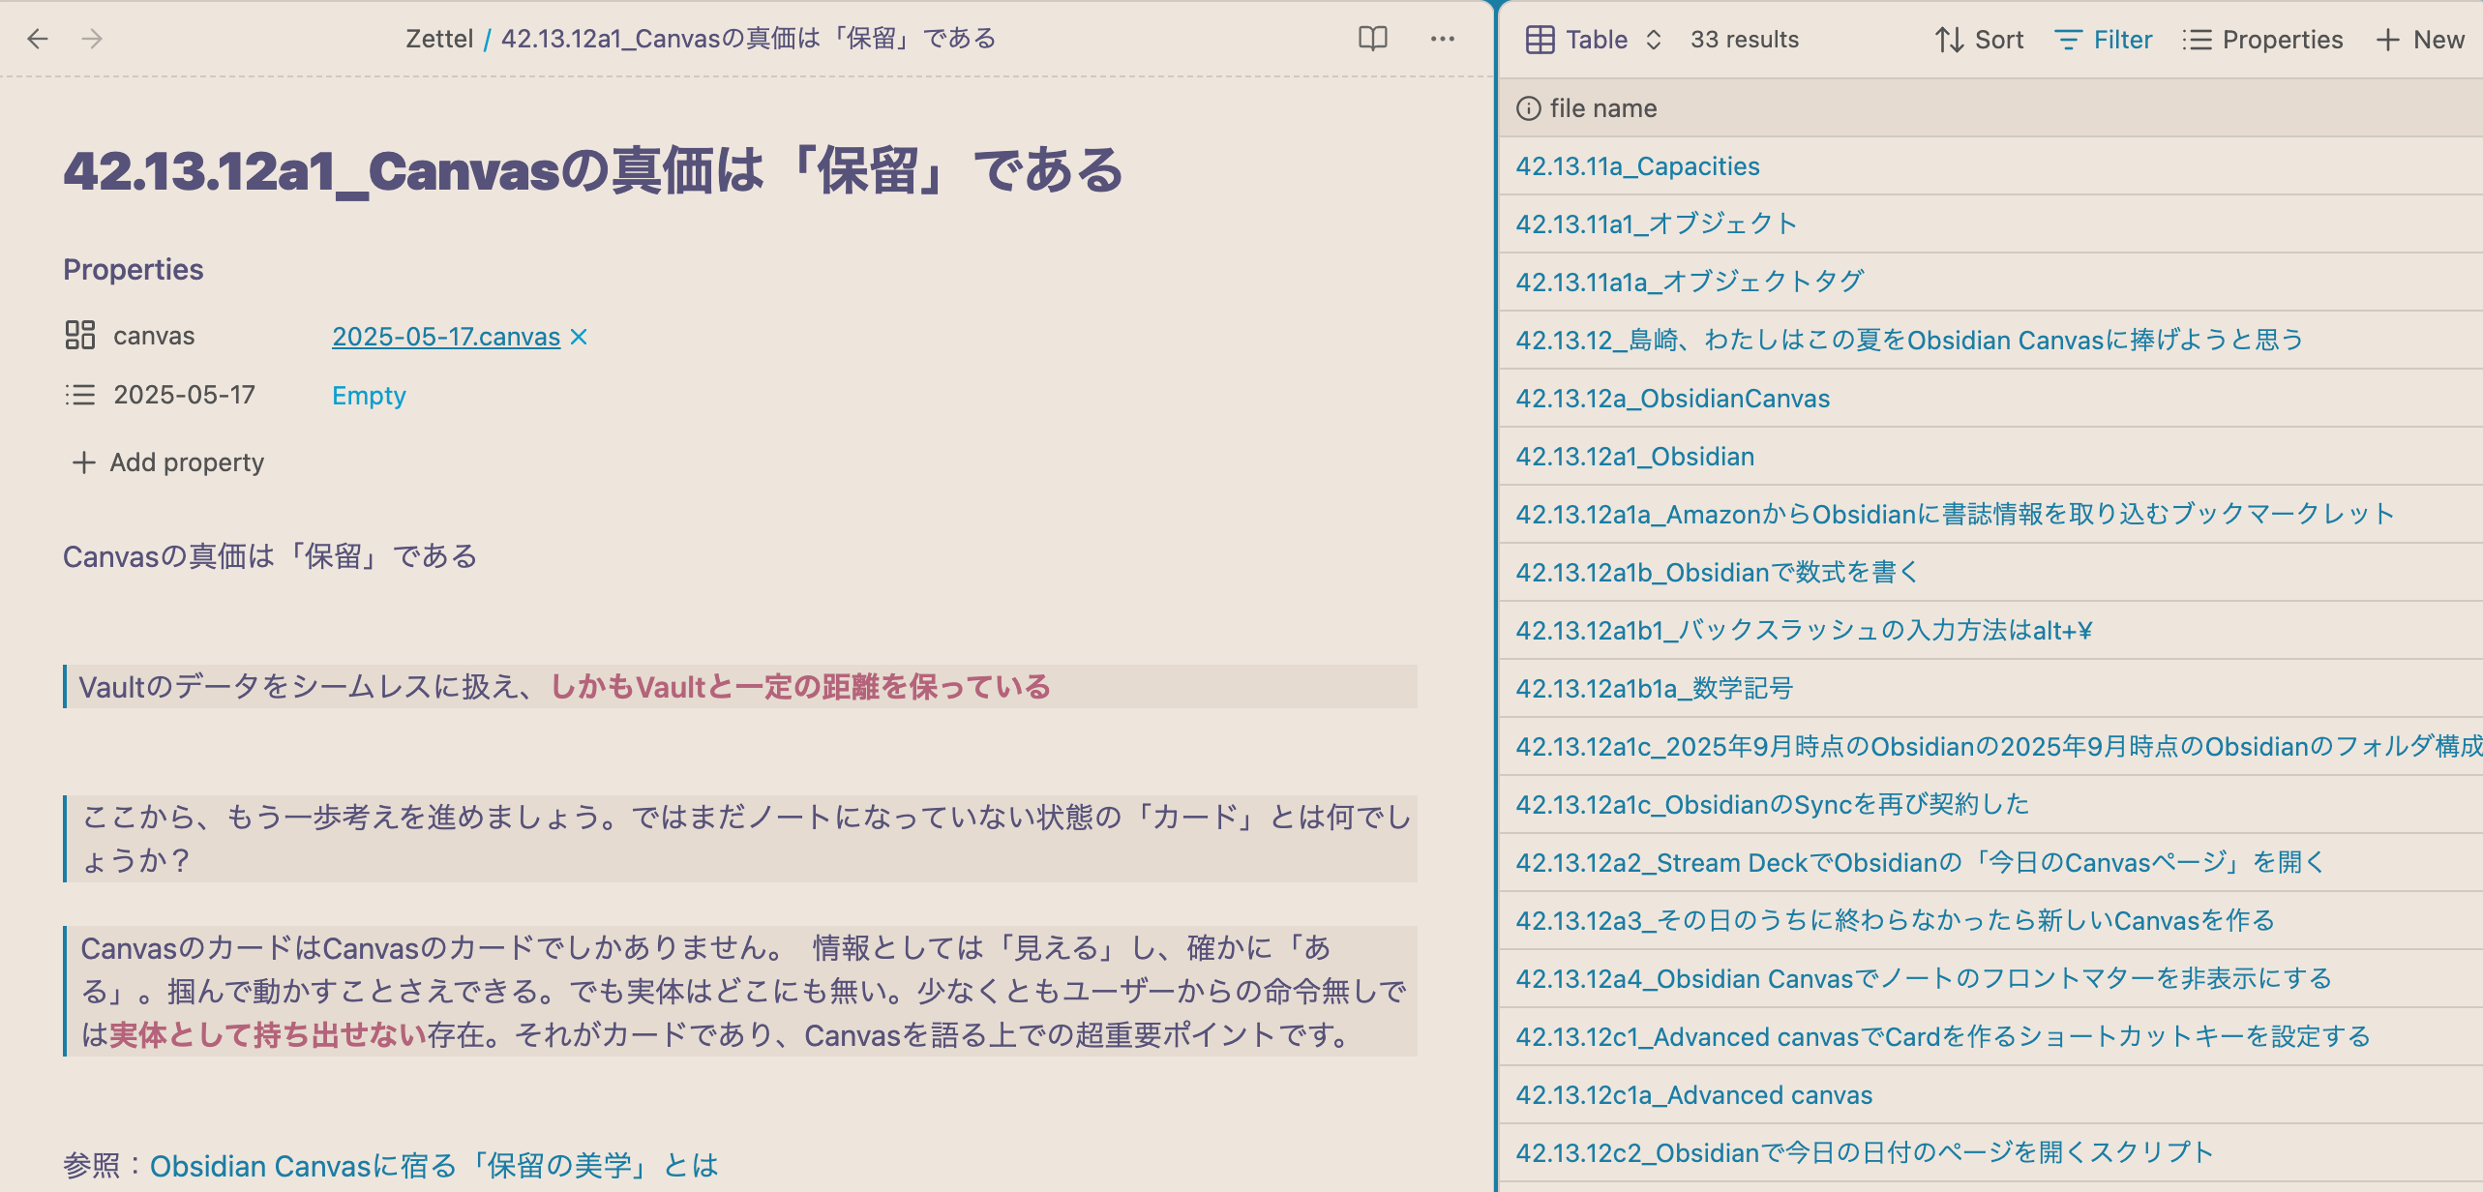Screen dimensions: 2483x1192
Task: Click the Sort arrows icon
Action: [1949, 40]
